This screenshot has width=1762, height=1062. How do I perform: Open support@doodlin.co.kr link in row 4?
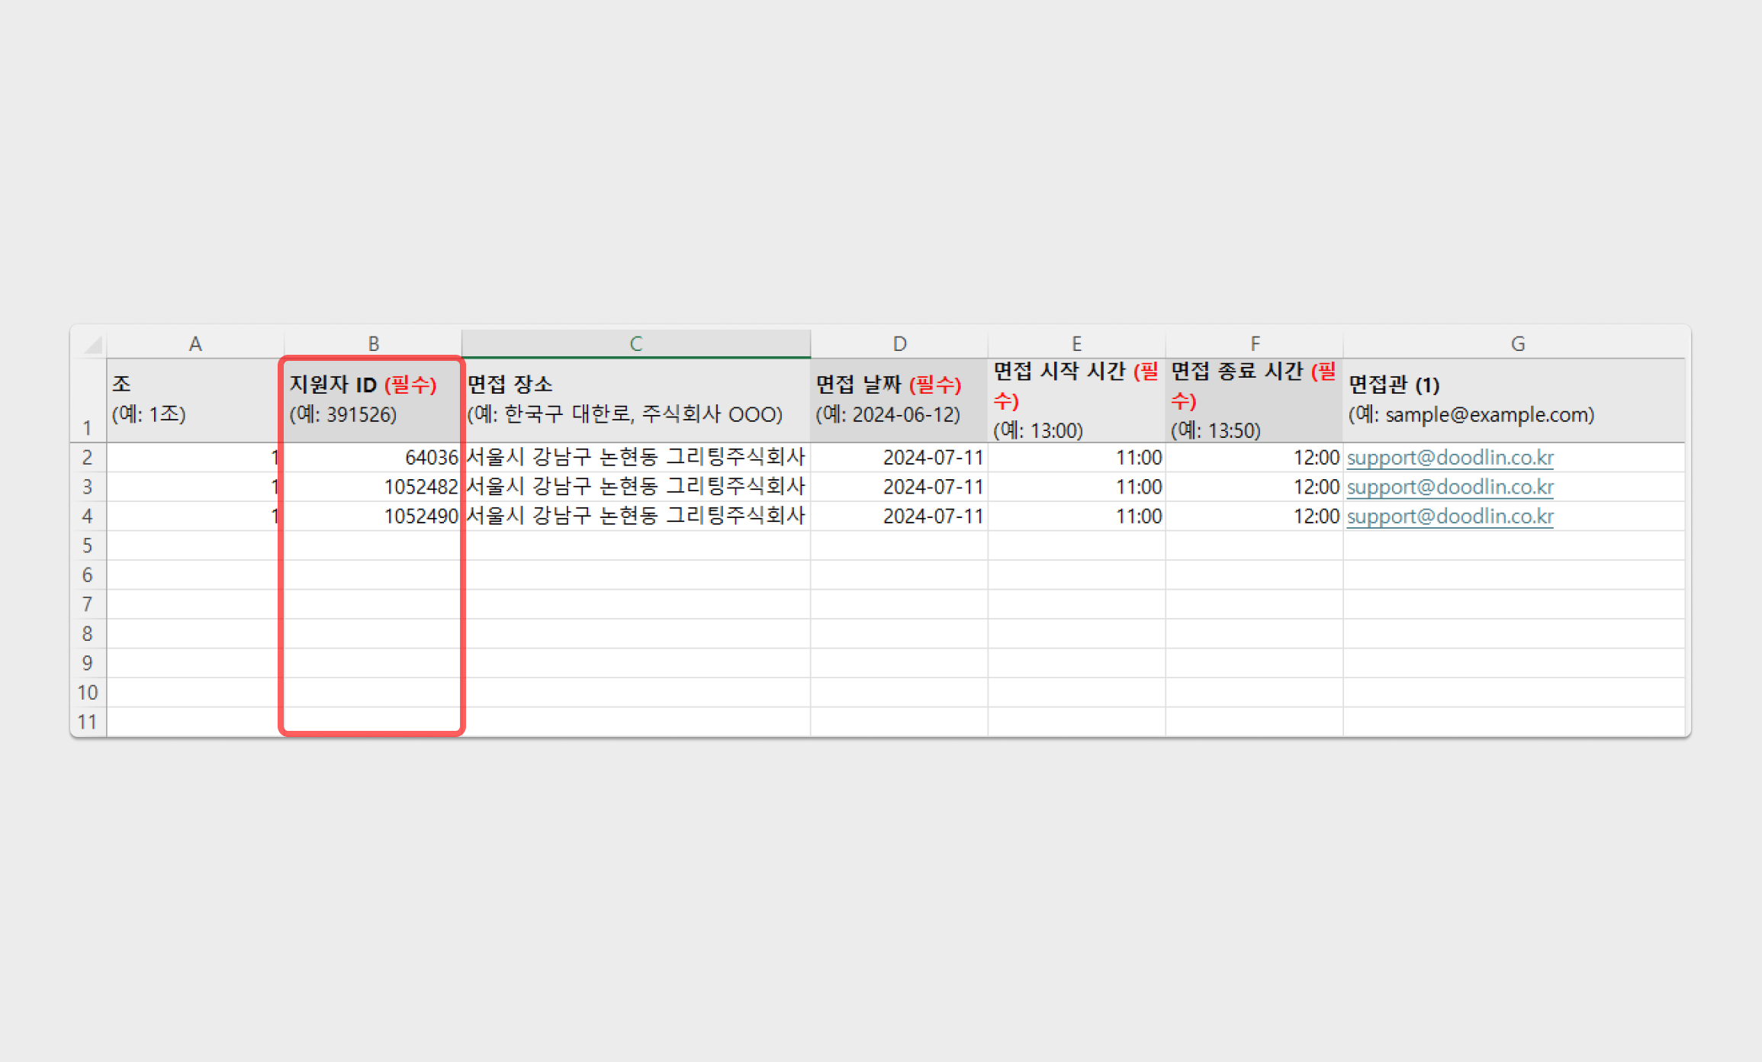point(1449,517)
